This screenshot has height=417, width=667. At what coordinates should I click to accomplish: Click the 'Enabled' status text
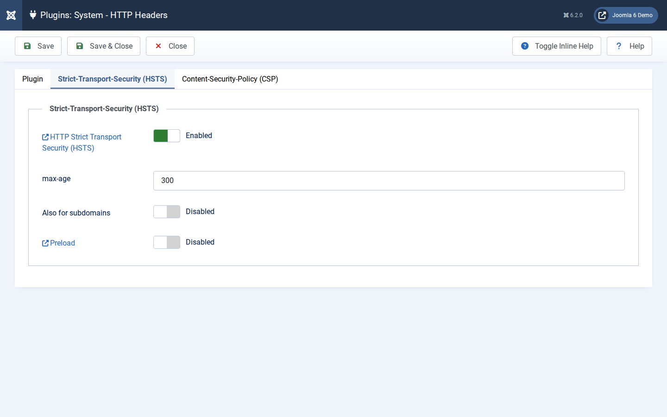pos(199,135)
